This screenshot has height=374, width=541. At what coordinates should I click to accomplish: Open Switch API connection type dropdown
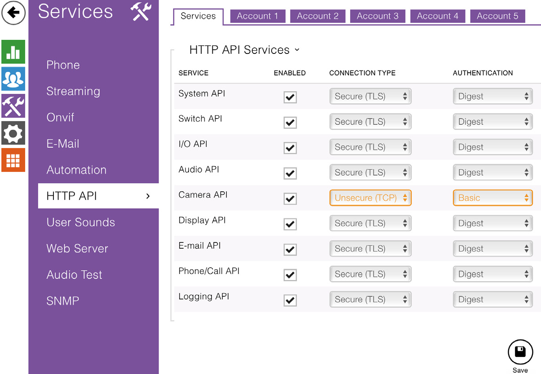pos(370,122)
